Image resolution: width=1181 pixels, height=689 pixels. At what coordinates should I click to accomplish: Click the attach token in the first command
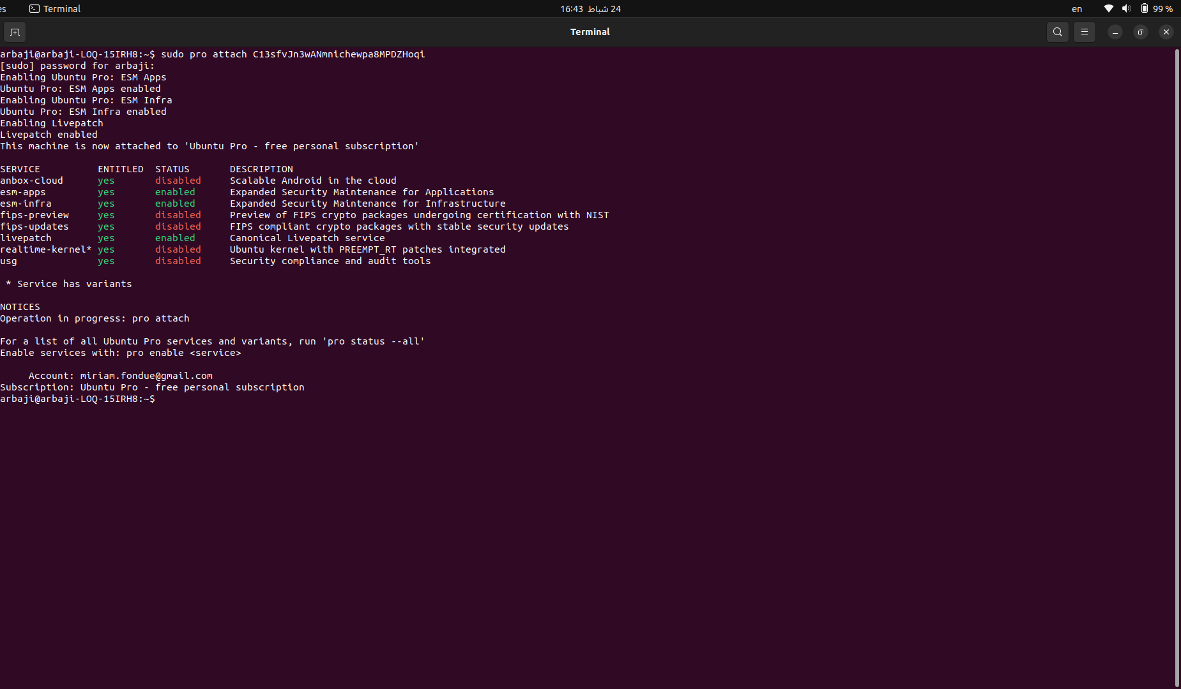339,54
